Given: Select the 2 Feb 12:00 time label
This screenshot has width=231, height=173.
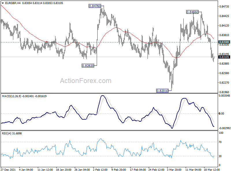Looking at the screenshot, I should pyautogui.click(x=100, y=170).
